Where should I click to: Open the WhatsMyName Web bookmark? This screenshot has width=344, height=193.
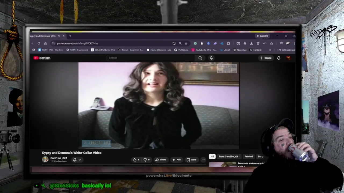coord(103,50)
